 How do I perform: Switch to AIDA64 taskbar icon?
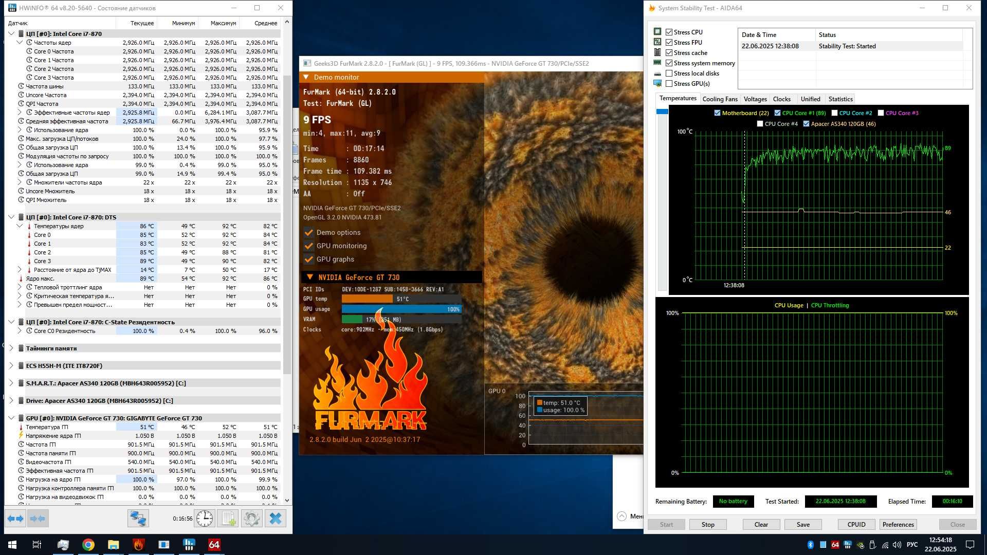(214, 545)
